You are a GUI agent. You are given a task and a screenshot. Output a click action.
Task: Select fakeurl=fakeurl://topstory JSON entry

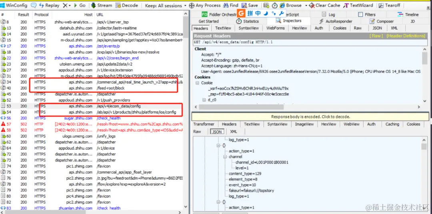(251, 190)
